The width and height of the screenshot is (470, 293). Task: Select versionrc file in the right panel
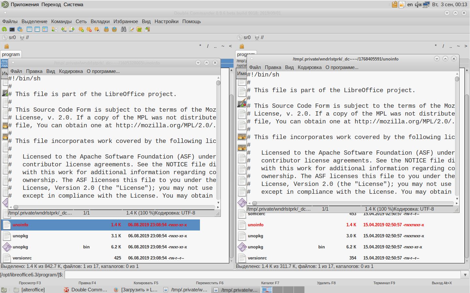tap(257, 258)
